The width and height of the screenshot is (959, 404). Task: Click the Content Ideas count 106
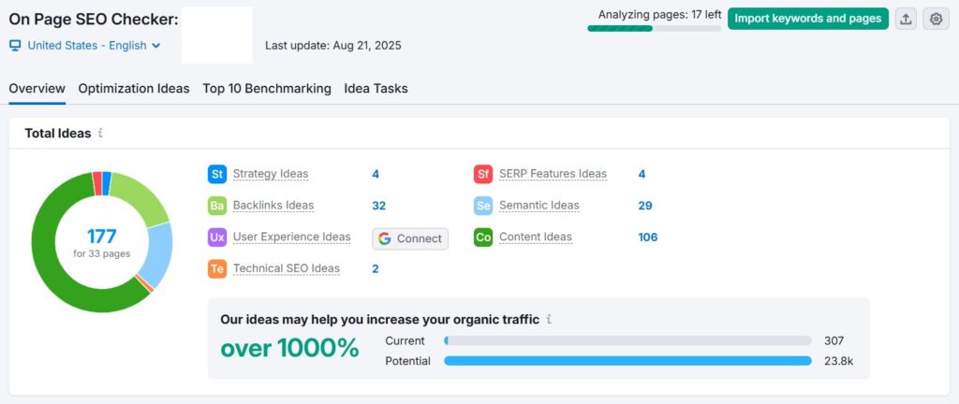point(648,237)
